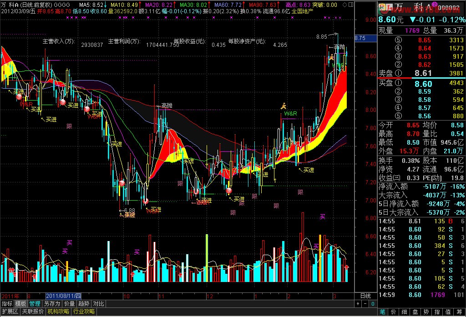
Task: Toggle the split-panel layout icon
Action: (x=351, y=5)
